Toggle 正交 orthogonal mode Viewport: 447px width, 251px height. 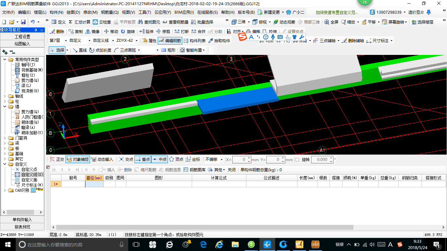click(57, 159)
